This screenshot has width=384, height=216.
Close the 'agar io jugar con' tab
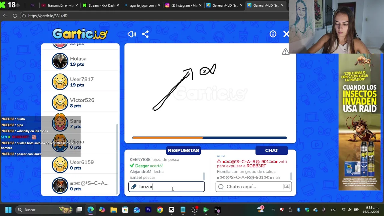[x=159, y=5]
